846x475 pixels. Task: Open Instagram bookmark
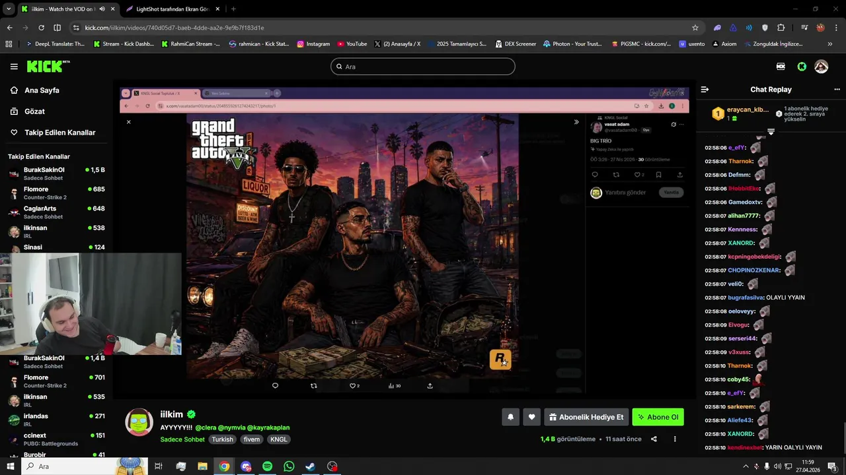tap(313, 44)
